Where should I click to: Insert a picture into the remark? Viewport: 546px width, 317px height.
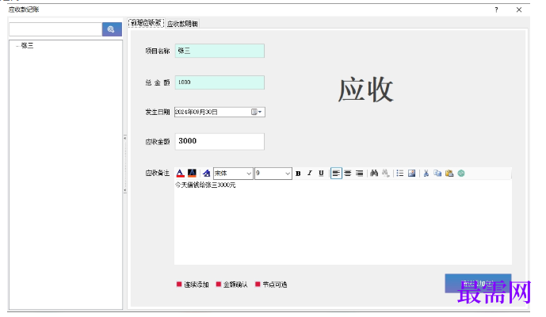[411, 173]
